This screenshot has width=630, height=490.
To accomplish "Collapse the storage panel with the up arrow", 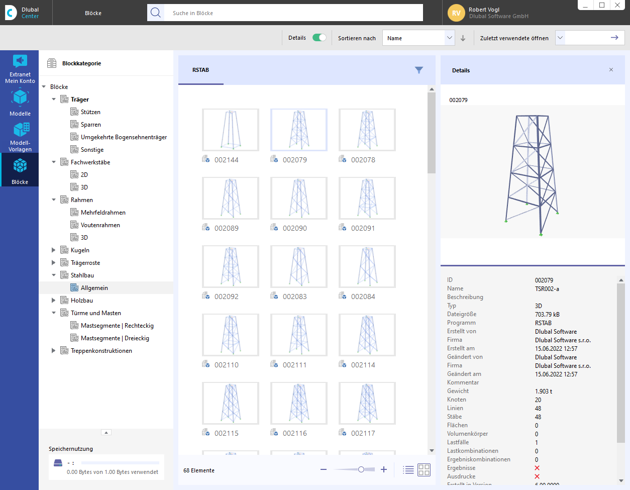I will [106, 432].
